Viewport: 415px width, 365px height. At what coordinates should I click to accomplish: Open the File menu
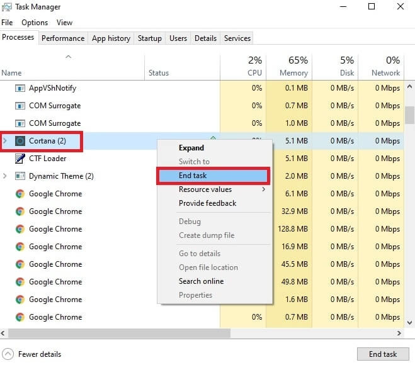click(7, 23)
